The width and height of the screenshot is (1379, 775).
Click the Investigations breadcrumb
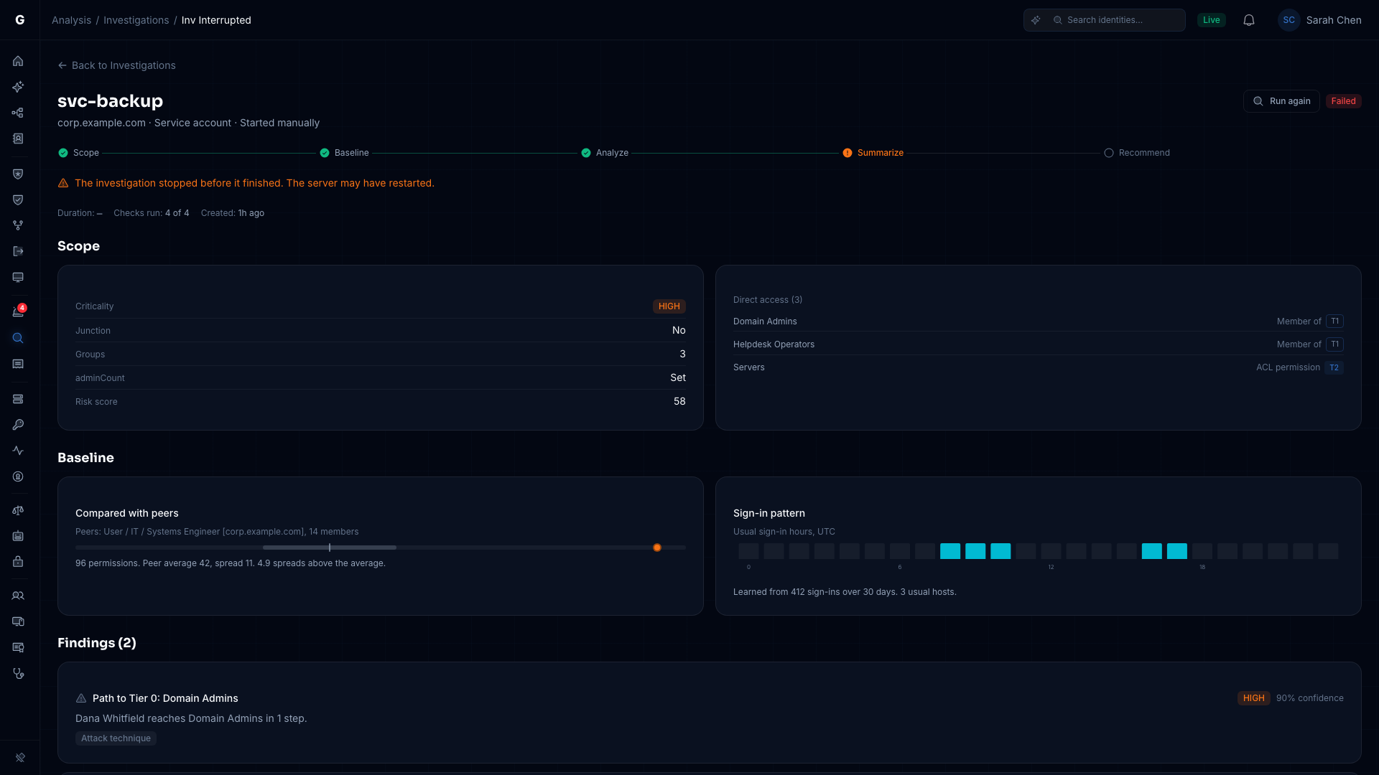tap(136, 20)
